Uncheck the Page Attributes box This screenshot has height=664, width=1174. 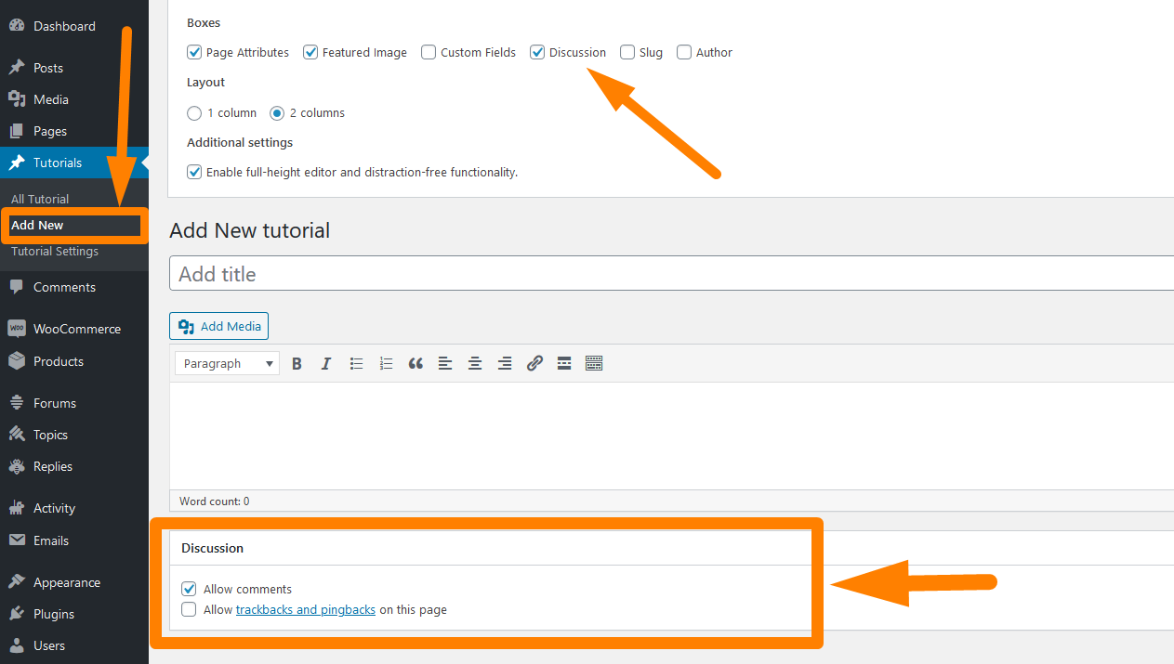coord(194,52)
